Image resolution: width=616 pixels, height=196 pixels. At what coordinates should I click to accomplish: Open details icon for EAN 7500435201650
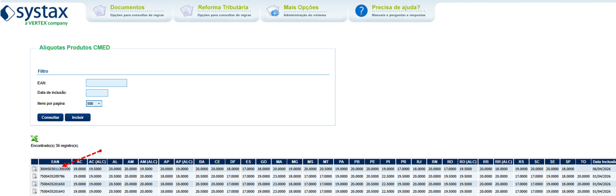point(34,184)
